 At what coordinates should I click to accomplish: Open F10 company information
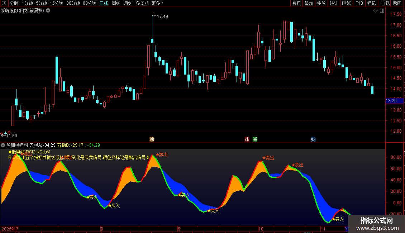pos(359,3)
